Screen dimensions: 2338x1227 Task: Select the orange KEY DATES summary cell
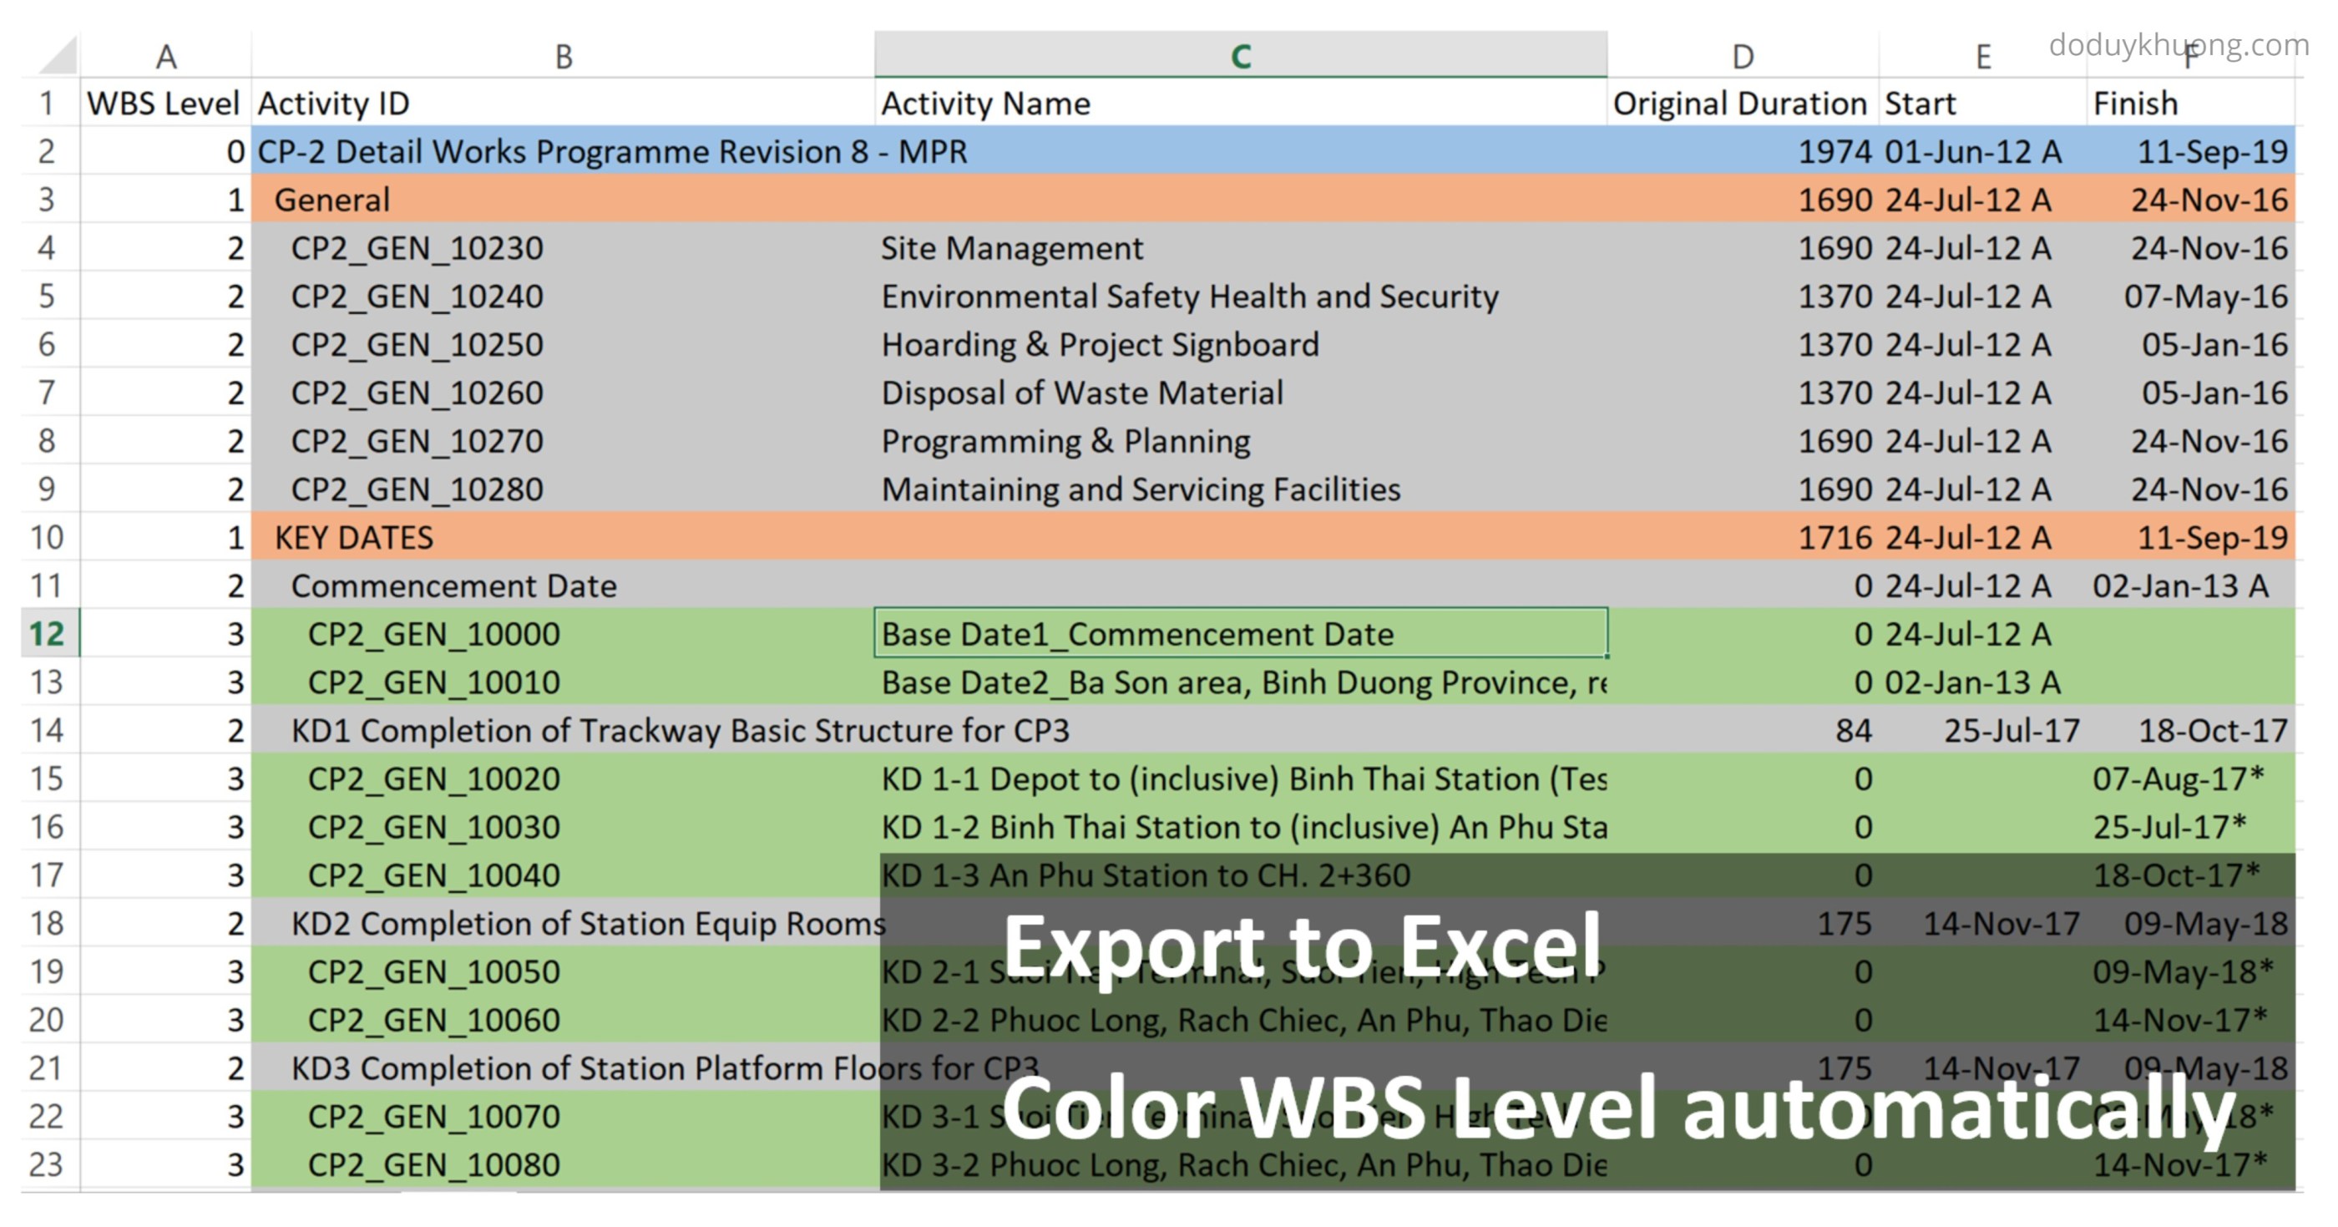click(353, 537)
